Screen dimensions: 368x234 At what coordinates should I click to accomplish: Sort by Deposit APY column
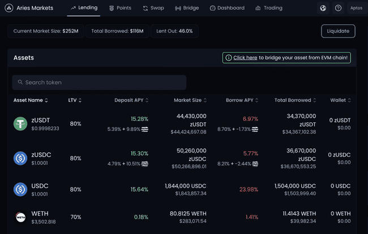pyautogui.click(x=131, y=100)
